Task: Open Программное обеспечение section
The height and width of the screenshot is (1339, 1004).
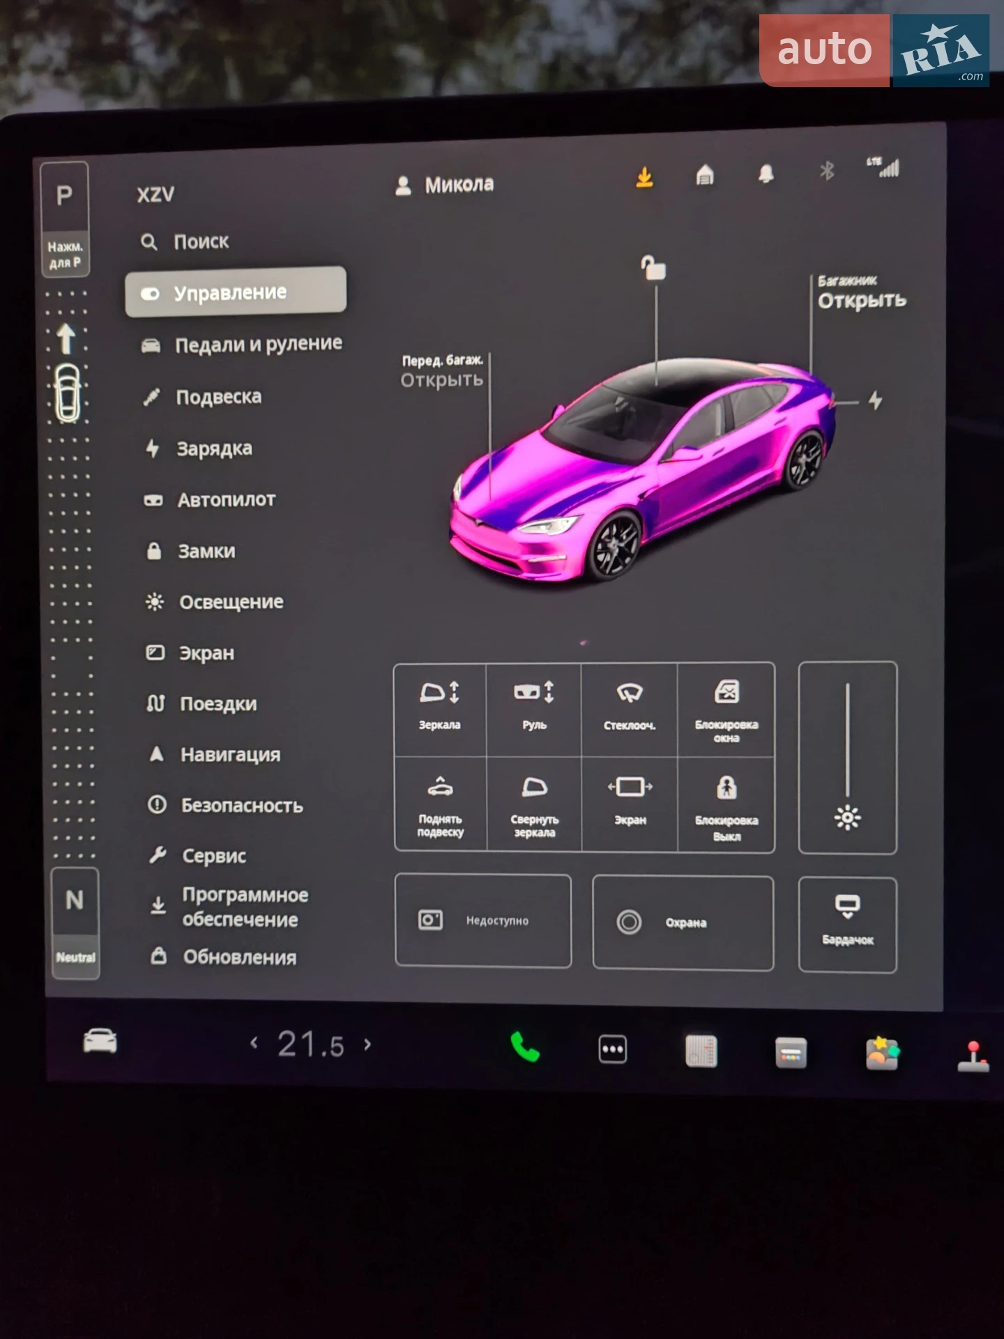Action: click(x=229, y=907)
